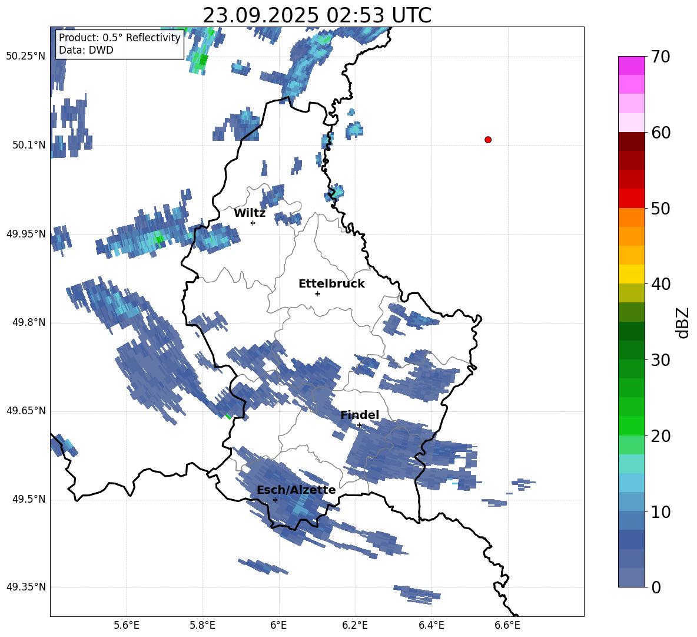Click the 5.8°E longitude label
This screenshot has height=637, width=697.
point(203,625)
